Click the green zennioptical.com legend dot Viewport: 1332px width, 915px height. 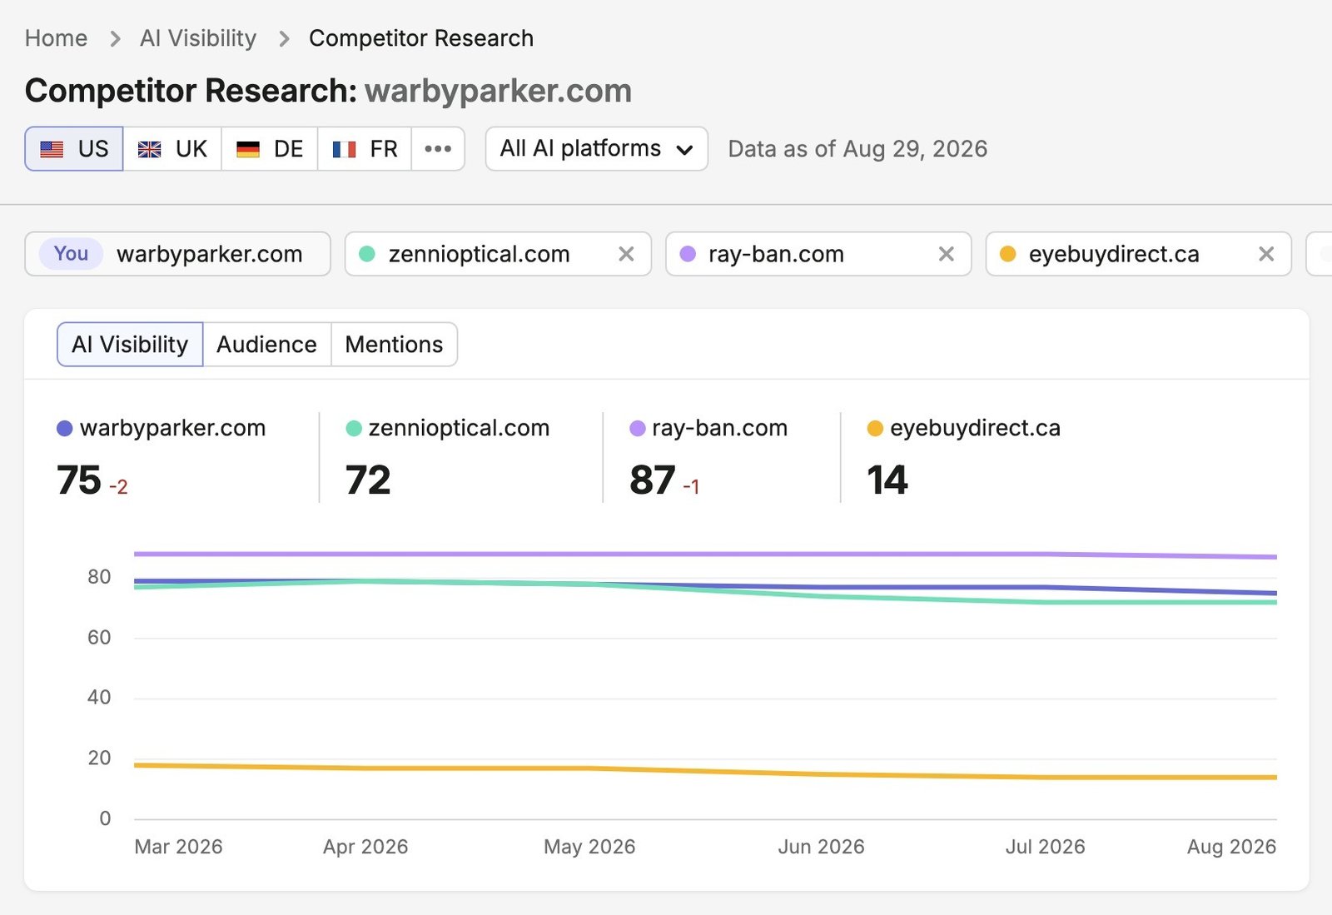pos(354,428)
